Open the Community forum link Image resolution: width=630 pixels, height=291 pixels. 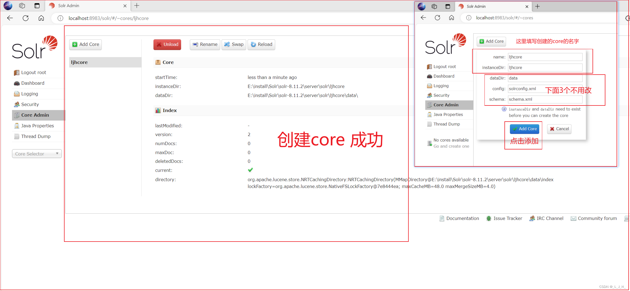[x=597, y=218]
